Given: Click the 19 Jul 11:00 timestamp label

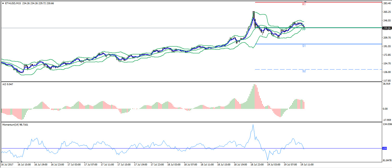Looking at the screenshot, I should tap(307, 164).
